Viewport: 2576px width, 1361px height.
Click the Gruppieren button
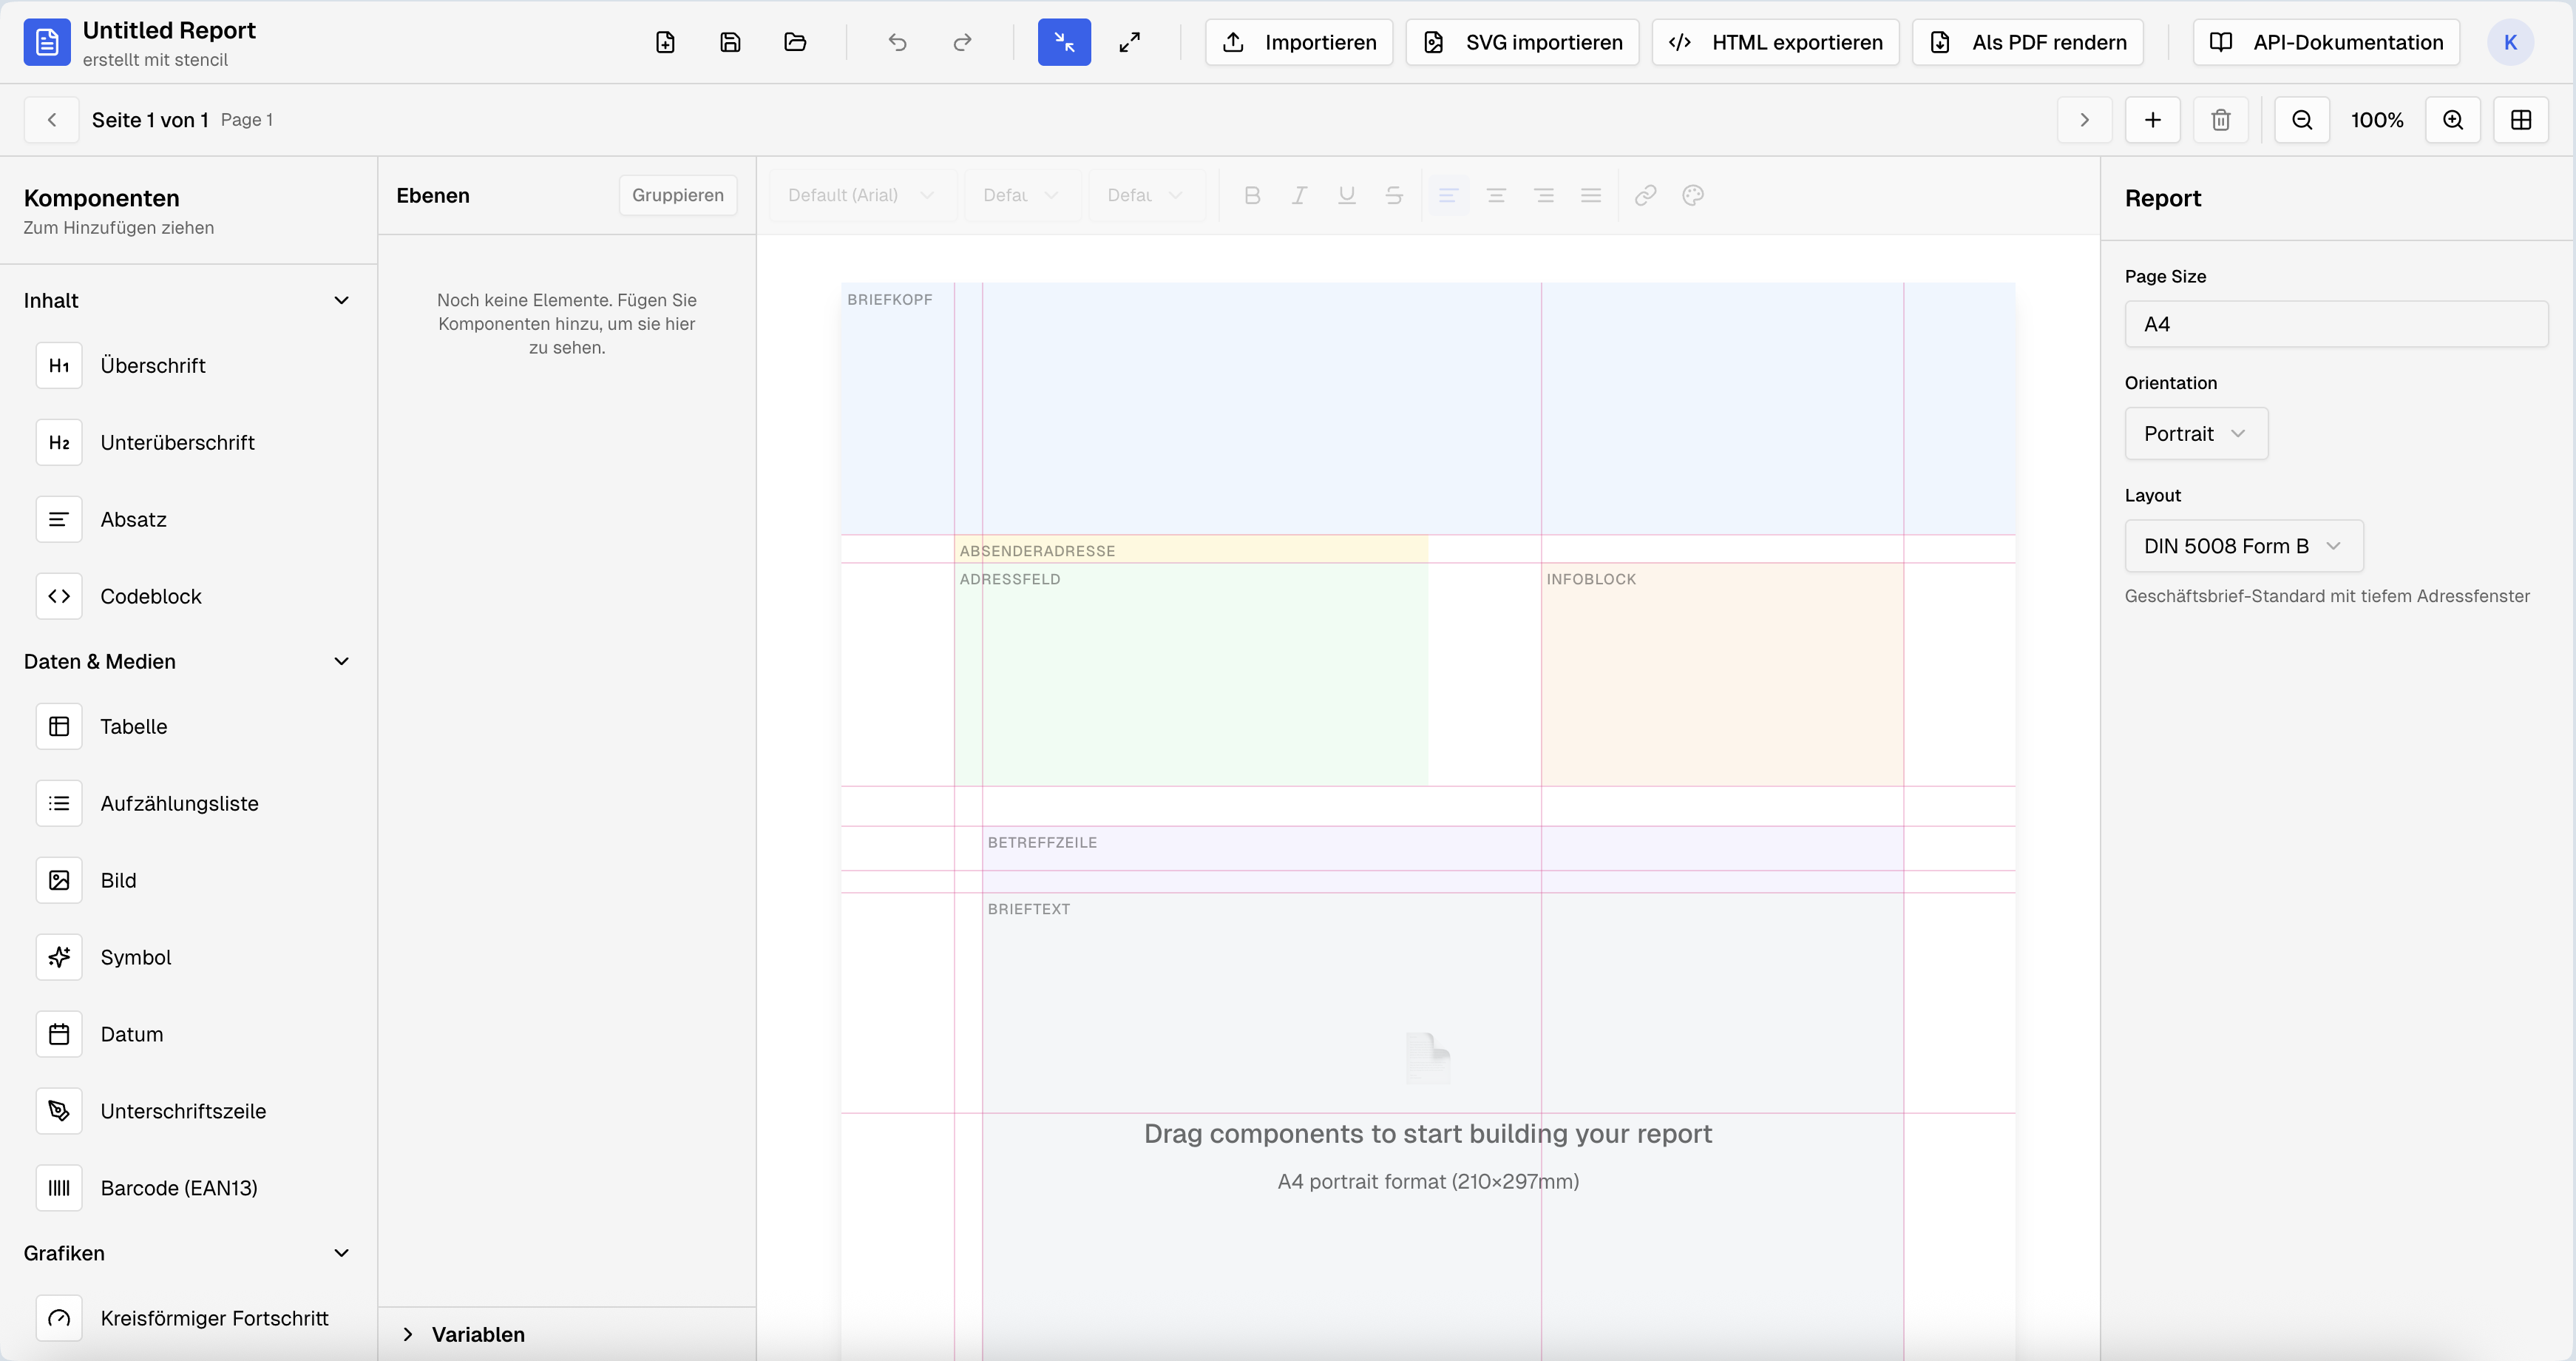coord(677,195)
